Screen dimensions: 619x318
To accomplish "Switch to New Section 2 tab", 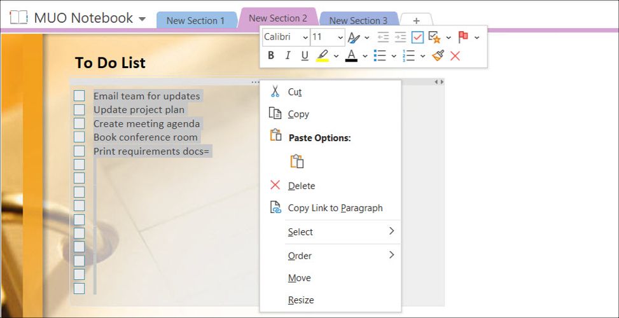I will pyautogui.click(x=278, y=18).
